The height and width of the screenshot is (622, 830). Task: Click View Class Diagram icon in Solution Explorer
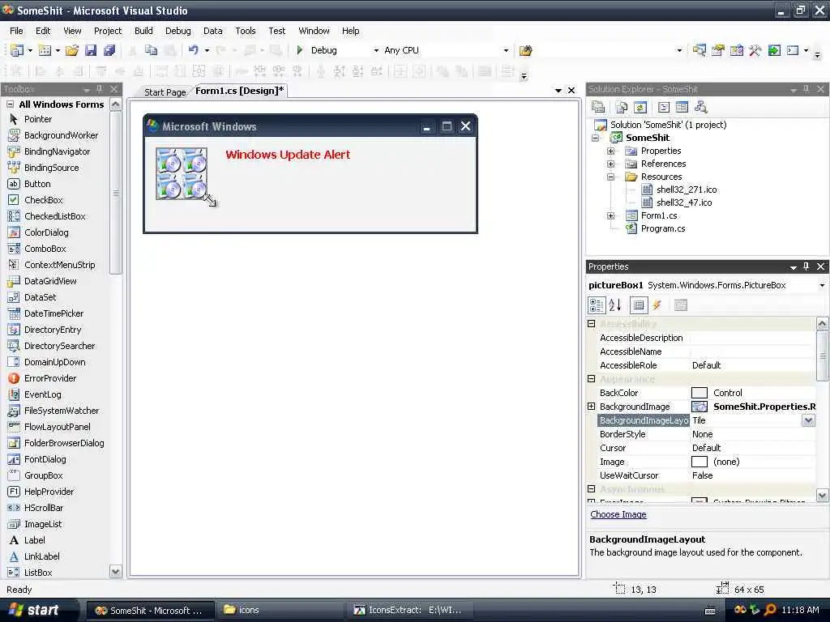[x=701, y=108]
